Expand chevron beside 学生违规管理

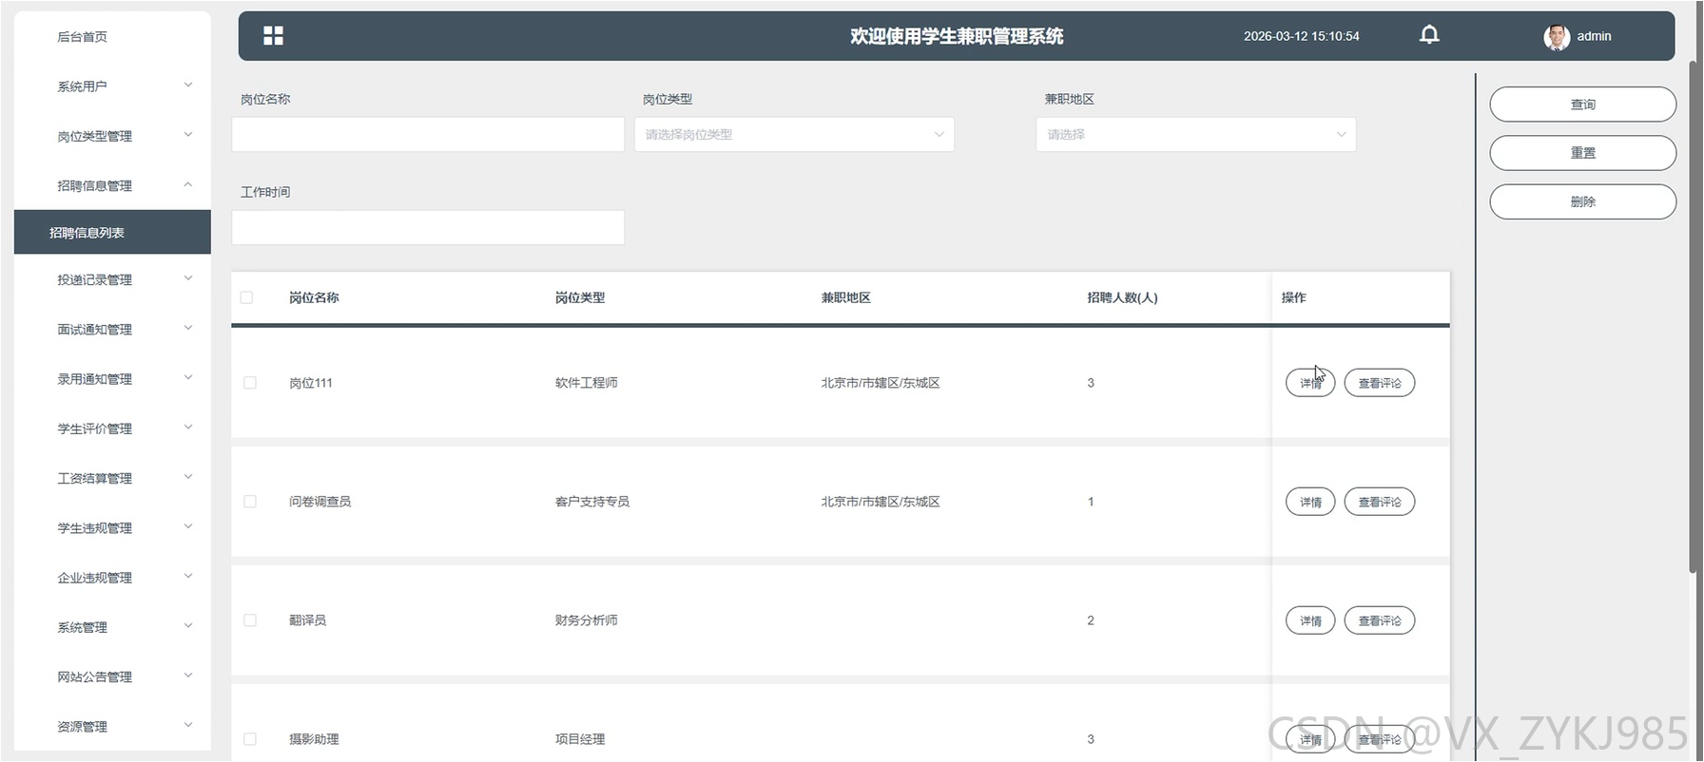(187, 526)
